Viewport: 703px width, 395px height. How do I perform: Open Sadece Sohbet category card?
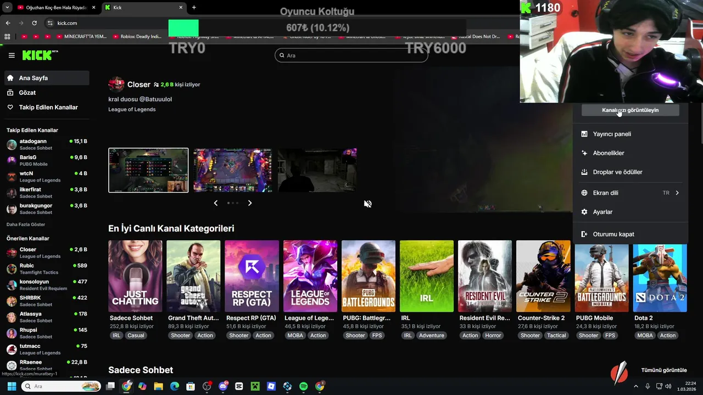pos(135,276)
